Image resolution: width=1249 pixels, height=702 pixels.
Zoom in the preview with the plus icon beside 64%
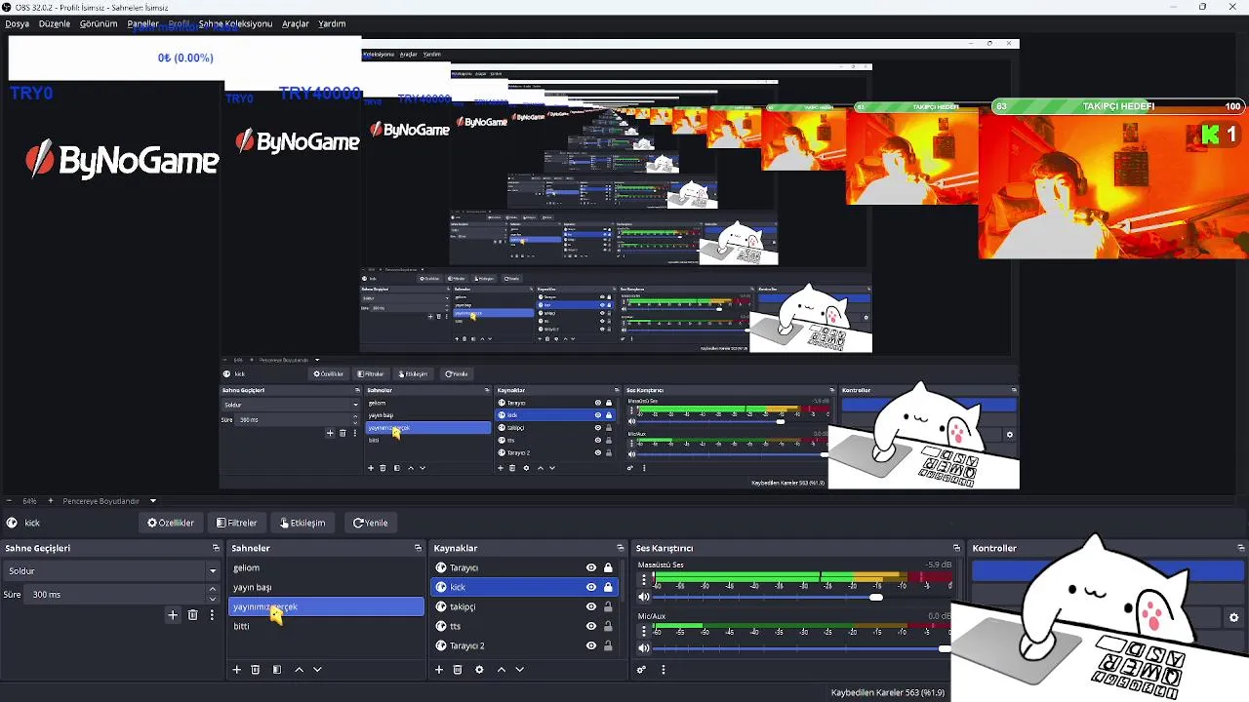point(51,501)
